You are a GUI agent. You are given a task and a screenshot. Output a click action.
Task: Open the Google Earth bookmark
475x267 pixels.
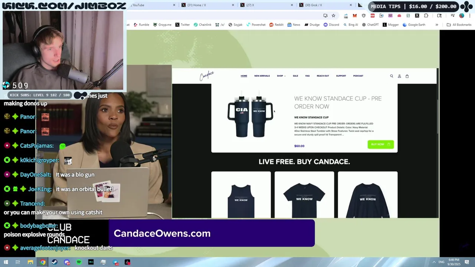coord(414,25)
